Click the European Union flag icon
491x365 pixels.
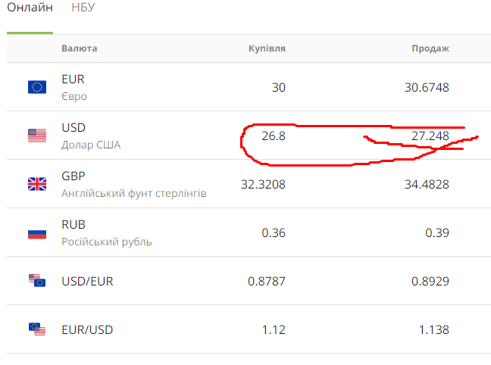tap(37, 87)
